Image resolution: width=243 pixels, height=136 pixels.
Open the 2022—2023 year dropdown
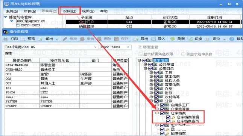128,47
